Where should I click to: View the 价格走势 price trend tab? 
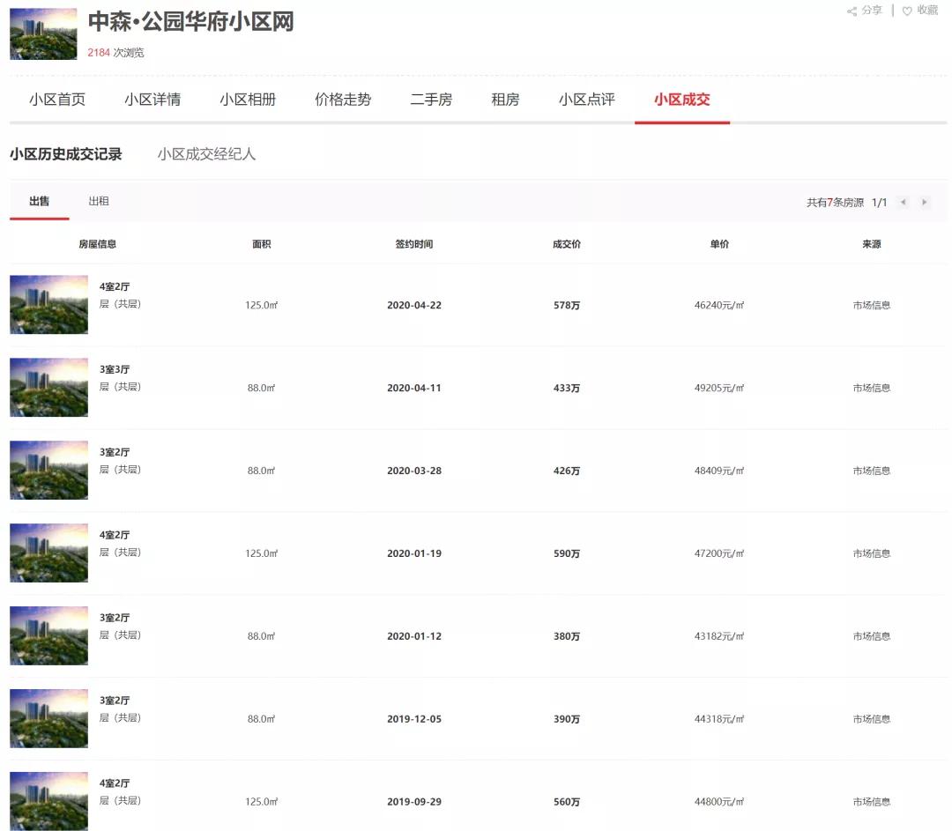click(343, 100)
